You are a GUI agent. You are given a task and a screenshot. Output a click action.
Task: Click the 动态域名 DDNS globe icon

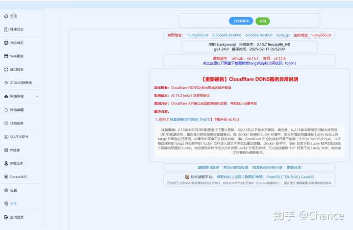pos(6,43)
